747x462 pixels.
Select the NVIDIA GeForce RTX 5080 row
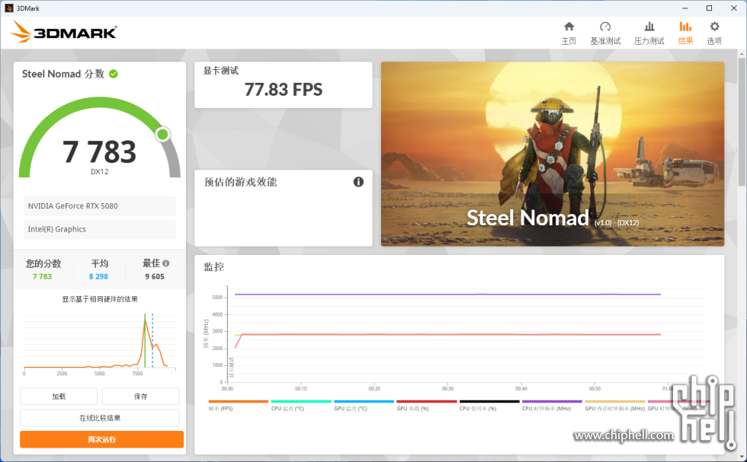click(x=100, y=206)
